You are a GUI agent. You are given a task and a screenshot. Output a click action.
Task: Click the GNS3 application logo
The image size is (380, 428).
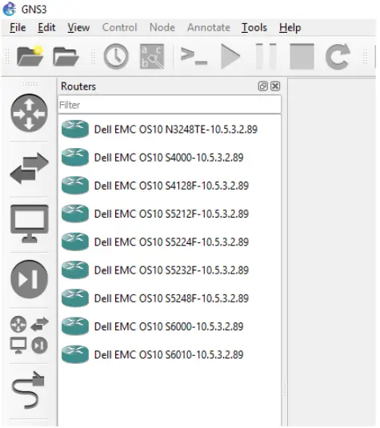point(10,9)
